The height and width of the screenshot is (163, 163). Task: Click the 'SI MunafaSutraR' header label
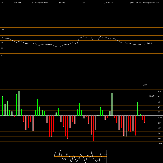click(x=40, y=3)
